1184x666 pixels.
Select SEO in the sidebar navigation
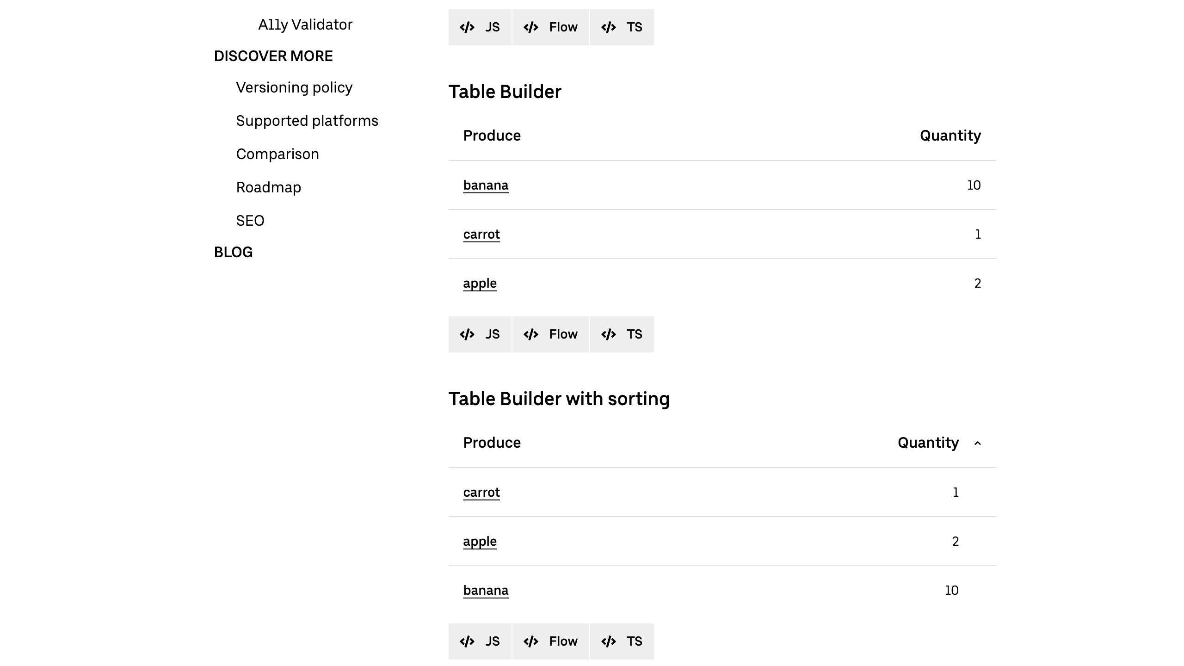(250, 221)
